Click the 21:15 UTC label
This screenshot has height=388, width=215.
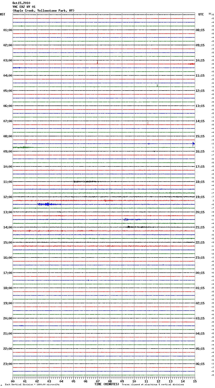click(200, 227)
